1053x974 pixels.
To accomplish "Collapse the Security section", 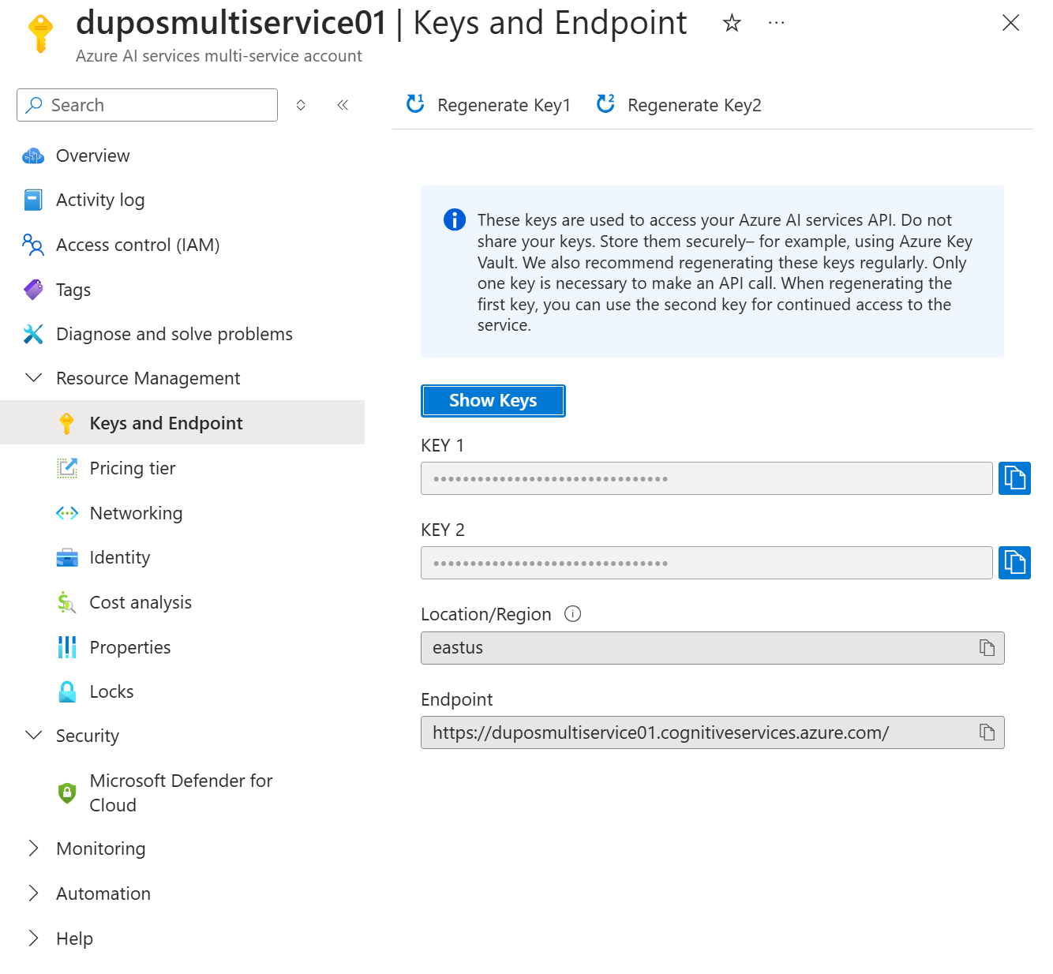I will 34,736.
